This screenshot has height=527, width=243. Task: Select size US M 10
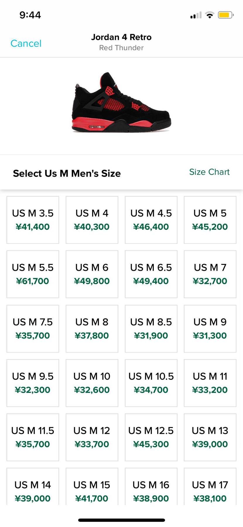pos(92,383)
